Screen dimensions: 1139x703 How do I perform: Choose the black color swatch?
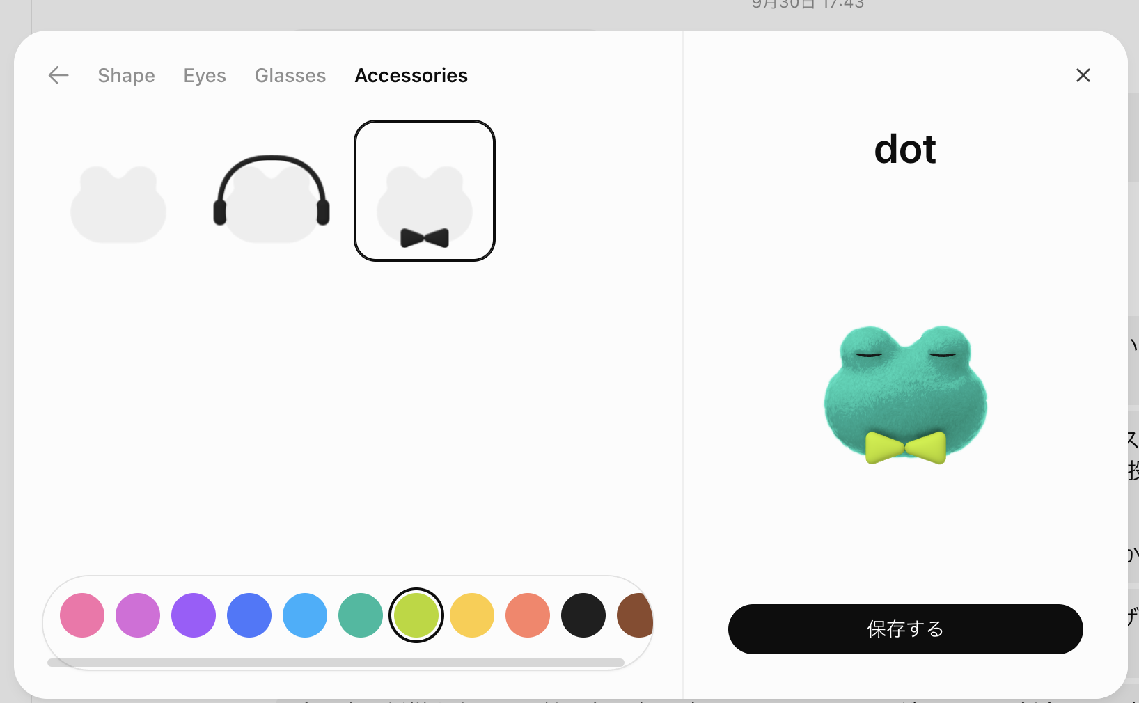[583, 615]
